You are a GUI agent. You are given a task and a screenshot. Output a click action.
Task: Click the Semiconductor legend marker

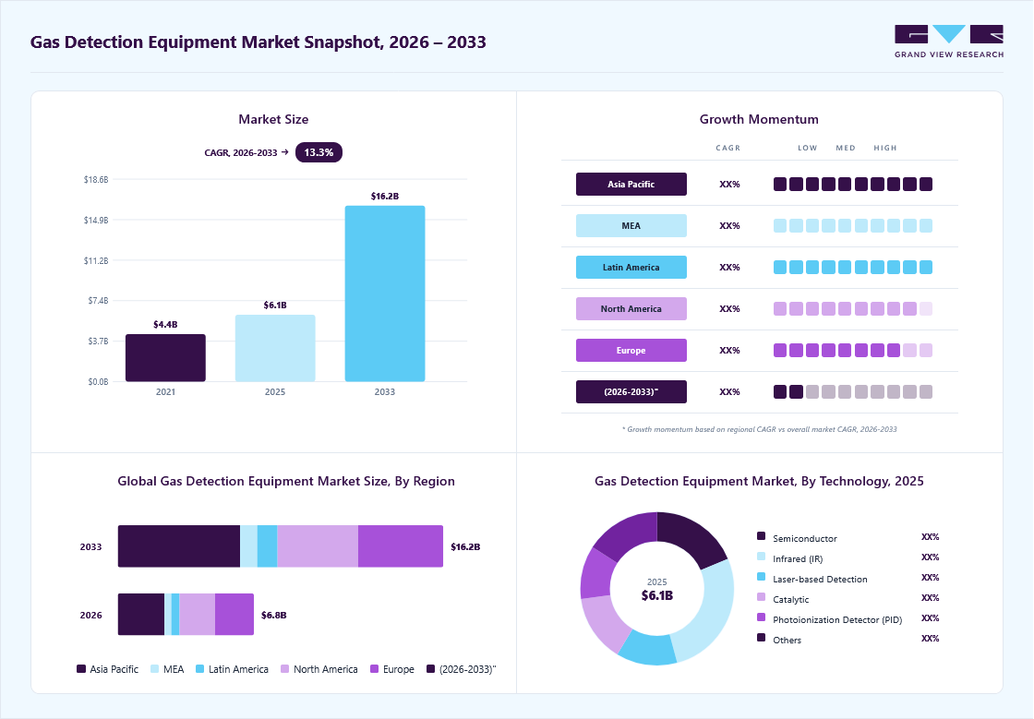click(761, 536)
